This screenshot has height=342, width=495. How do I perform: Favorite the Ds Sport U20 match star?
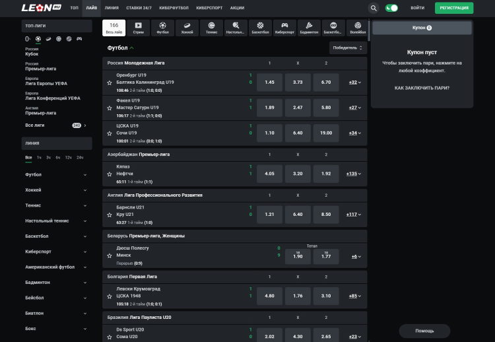[110, 337]
